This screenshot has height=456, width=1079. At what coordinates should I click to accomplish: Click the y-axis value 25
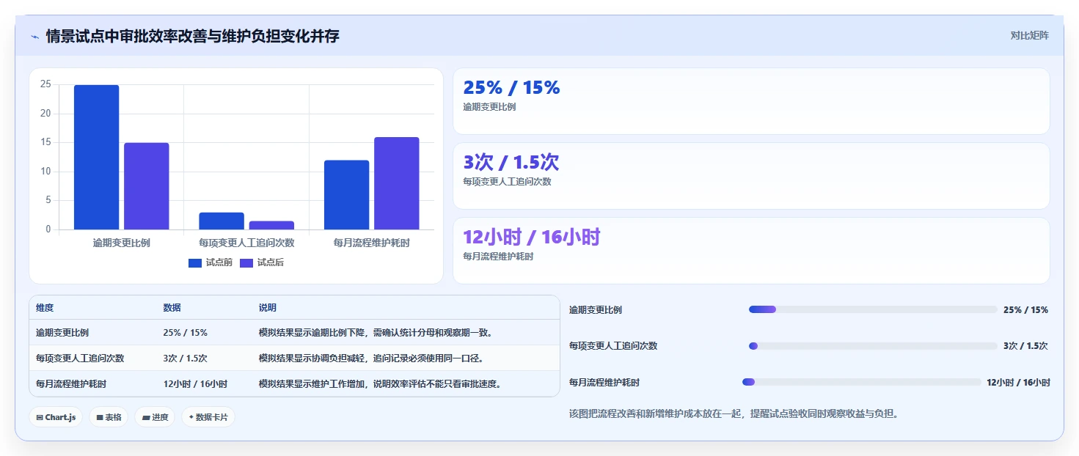45,84
